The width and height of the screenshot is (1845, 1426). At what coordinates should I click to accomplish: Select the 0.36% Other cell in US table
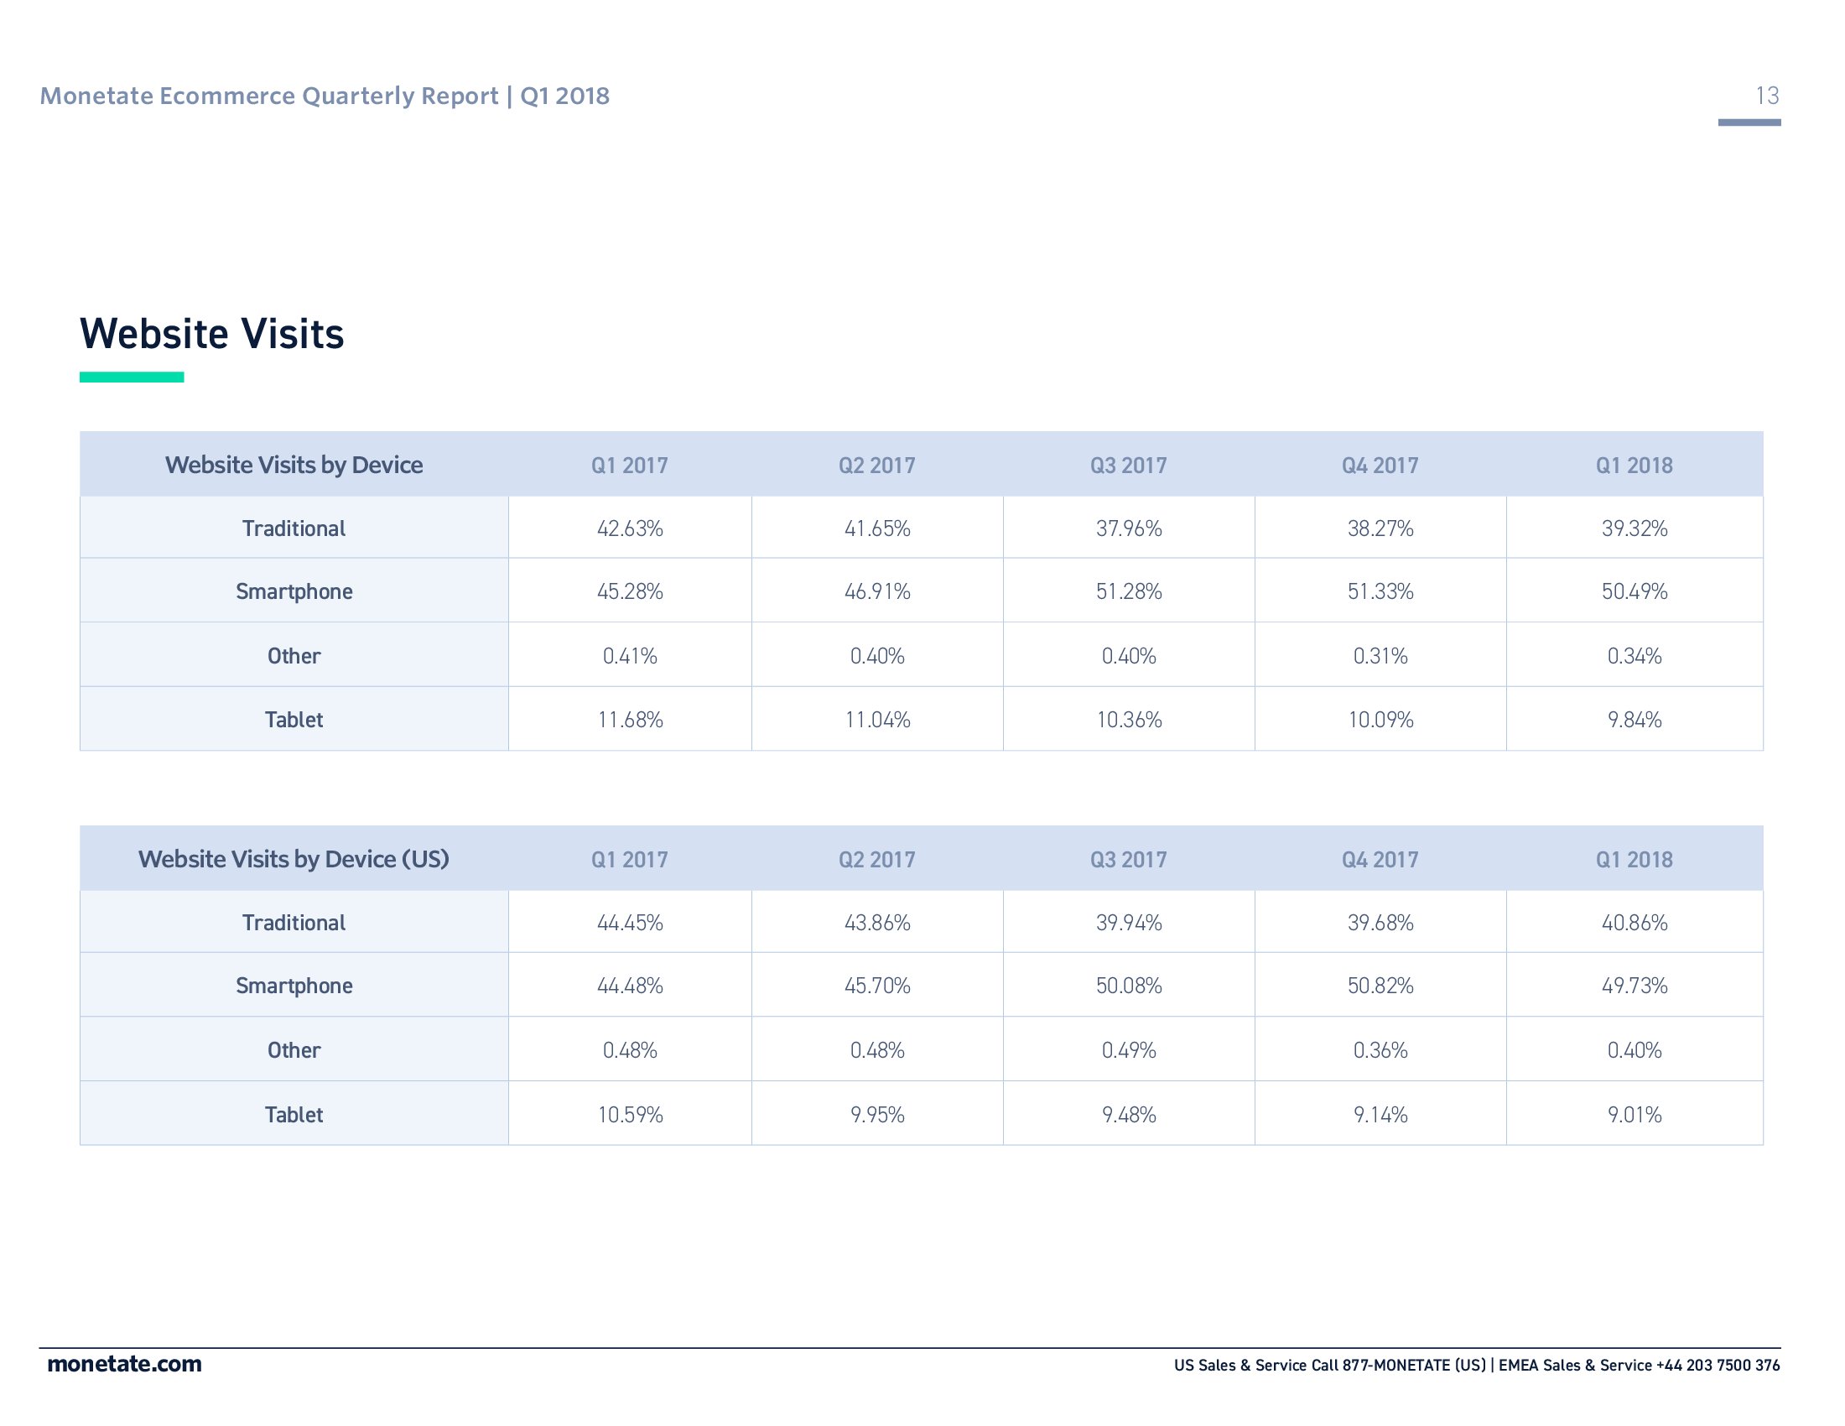1380,1050
